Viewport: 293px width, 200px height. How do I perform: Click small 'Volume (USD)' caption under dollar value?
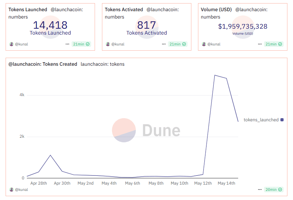click(x=243, y=34)
